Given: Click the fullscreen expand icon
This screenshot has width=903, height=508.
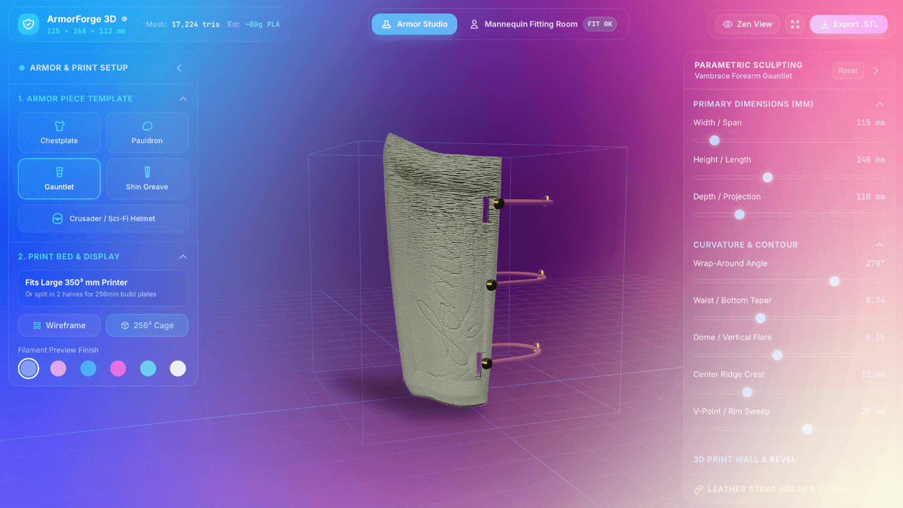Looking at the screenshot, I should tap(795, 24).
